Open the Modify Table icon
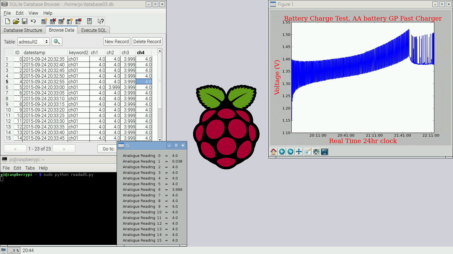 tap(61, 21)
